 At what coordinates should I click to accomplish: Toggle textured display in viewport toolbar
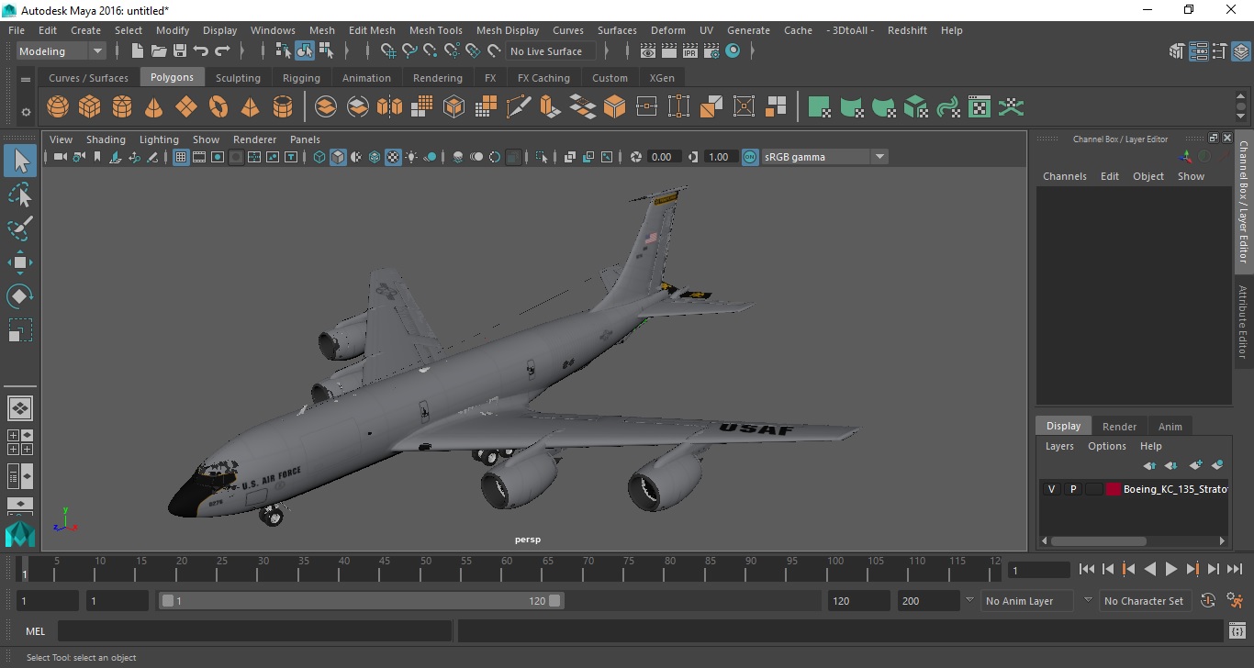tap(393, 157)
